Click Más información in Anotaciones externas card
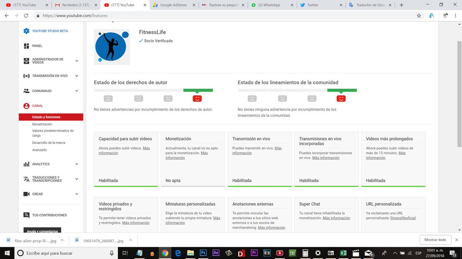Viewport: 462px width, 259px height. pyautogui.click(x=271, y=228)
